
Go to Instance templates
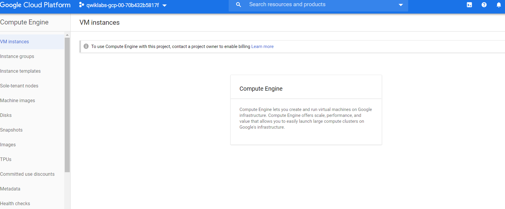pos(20,71)
